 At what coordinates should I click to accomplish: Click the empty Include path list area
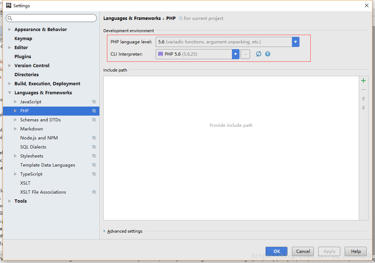(231, 148)
